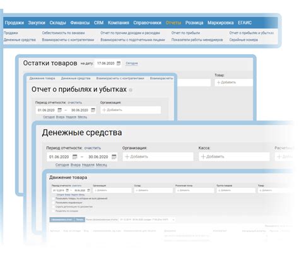Open Взаиморасчеты с подотчетными лицами report
299x253 pixels.
pyautogui.click(x=132, y=40)
